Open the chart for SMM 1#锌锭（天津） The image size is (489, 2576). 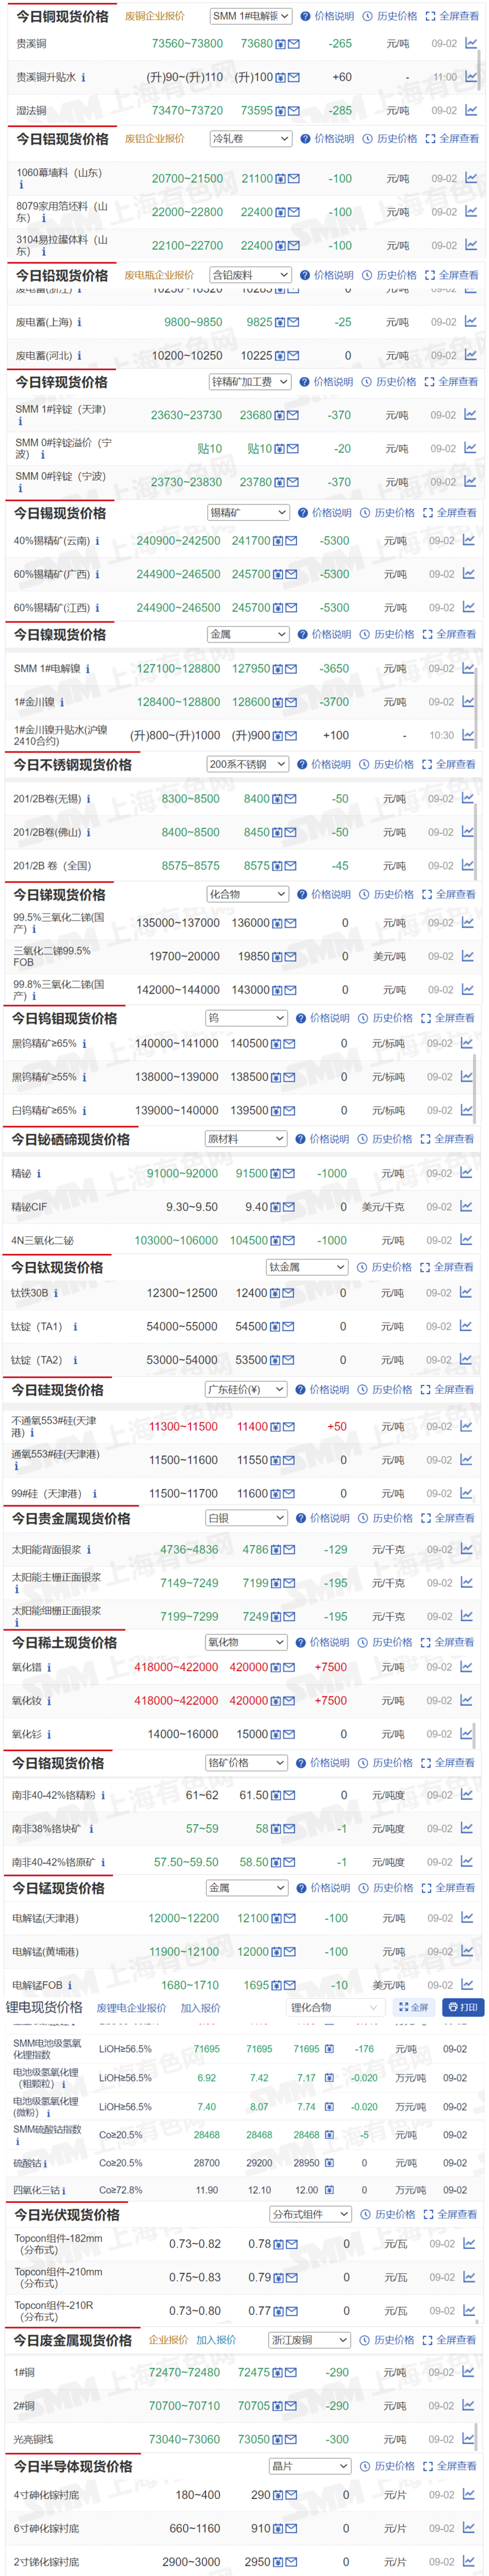coord(470,415)
